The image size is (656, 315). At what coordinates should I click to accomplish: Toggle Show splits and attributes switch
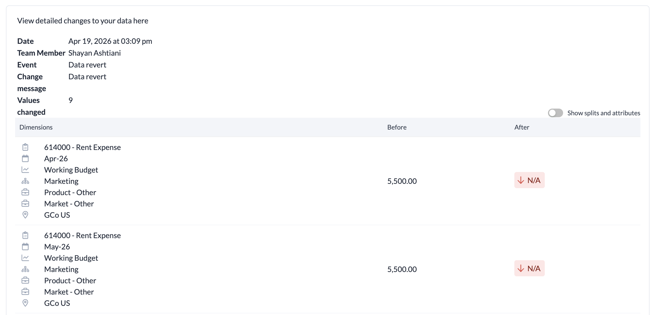(x=555, y=113)
